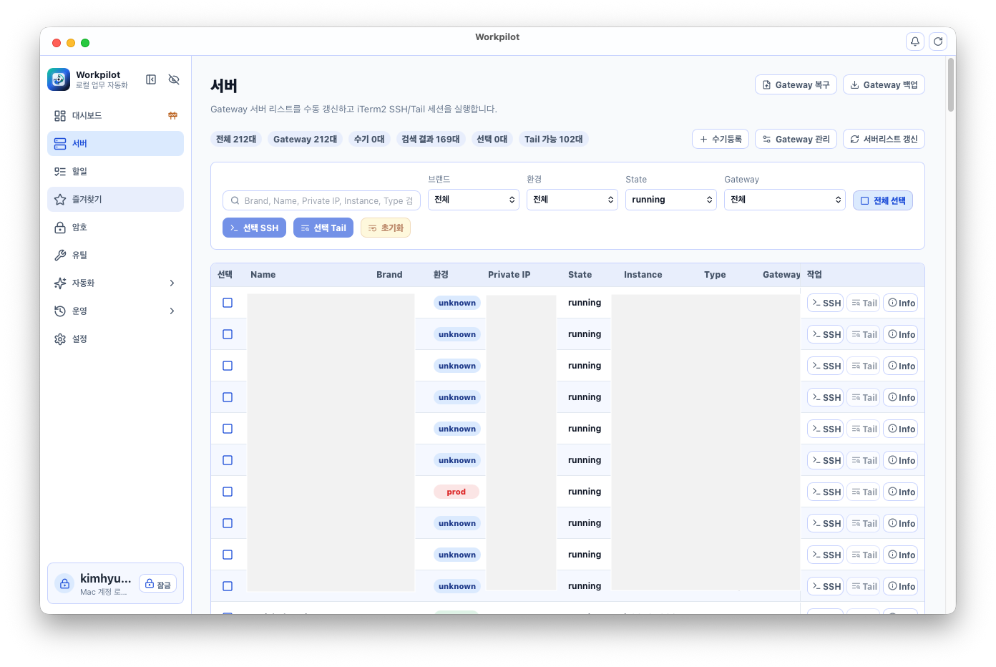Click the kimhyu… account name

coord(105,578)
